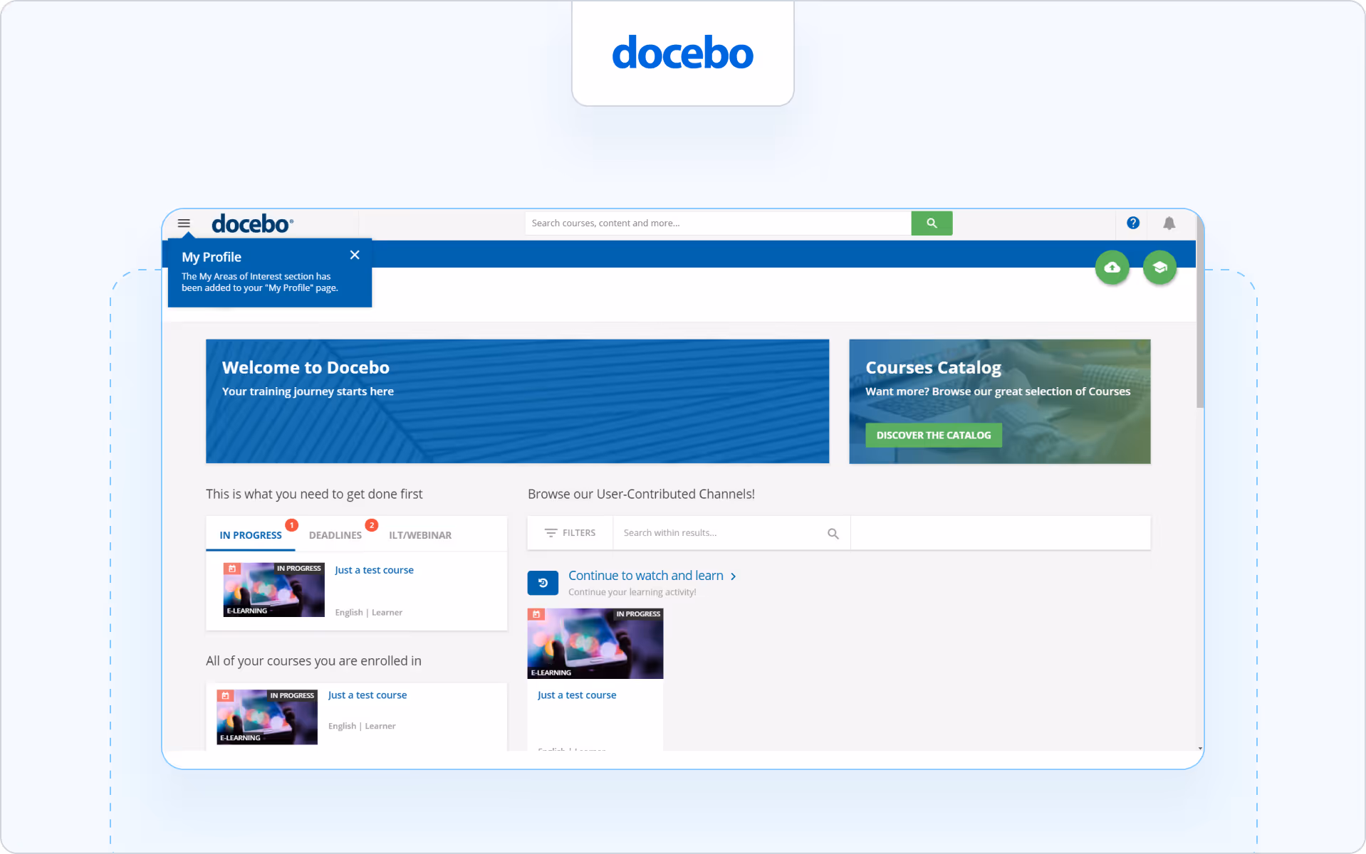1366x854 pixels.
Task: Close the My Profile tooltip
Action: pyautogui.click(x=355, y=255)
